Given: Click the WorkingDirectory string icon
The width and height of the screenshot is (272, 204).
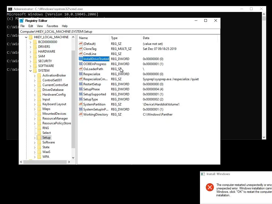Looking at the screenshot, I should (x=81, y=114).
